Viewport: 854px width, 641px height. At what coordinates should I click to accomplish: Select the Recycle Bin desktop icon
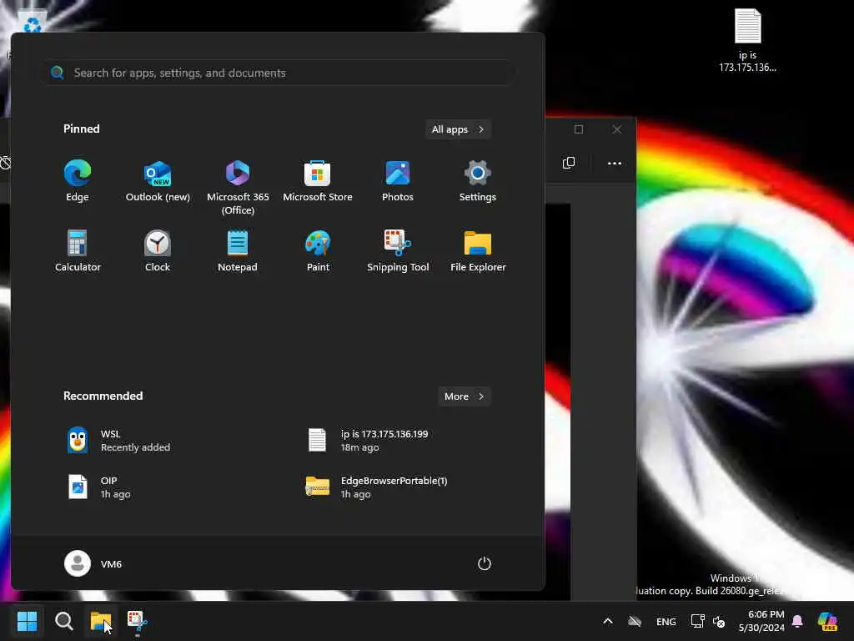click(33, 22)
